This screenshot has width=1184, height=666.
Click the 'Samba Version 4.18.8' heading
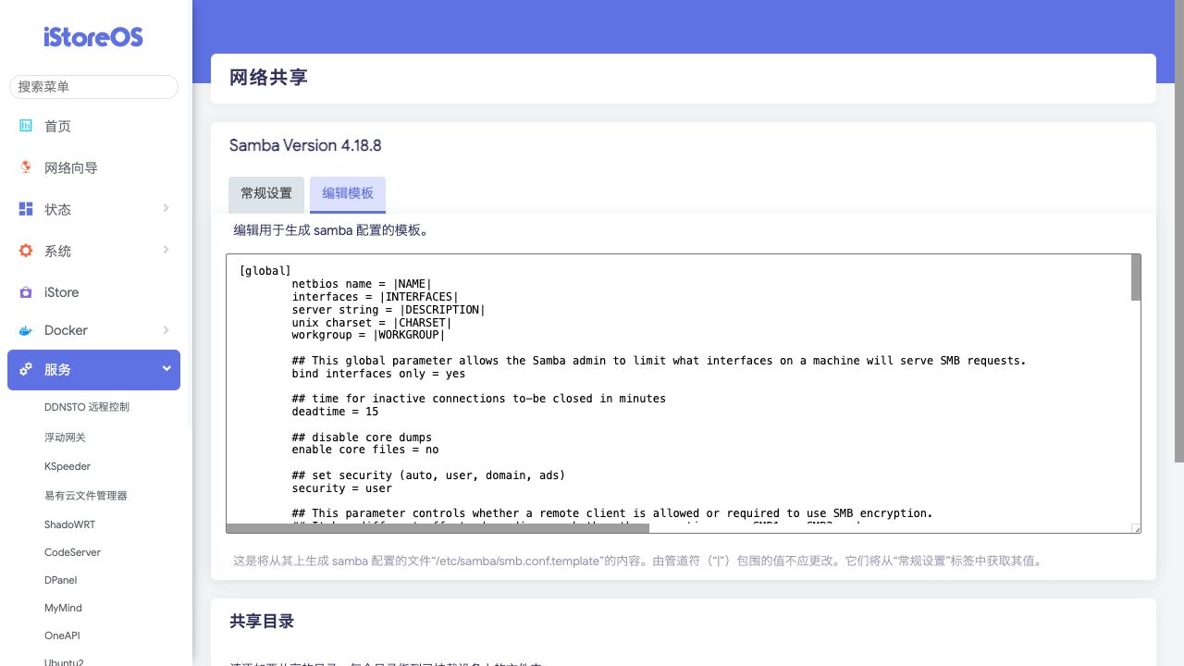click(305, 145)
